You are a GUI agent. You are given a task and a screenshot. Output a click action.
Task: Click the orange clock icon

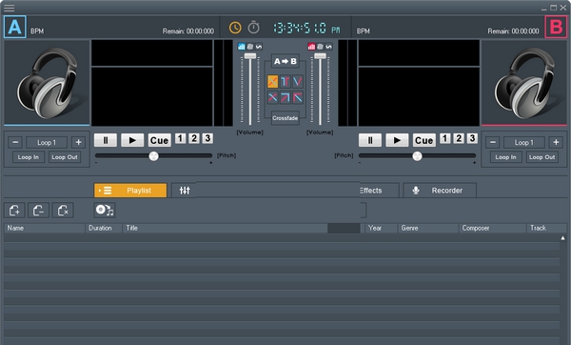[235, 28]
